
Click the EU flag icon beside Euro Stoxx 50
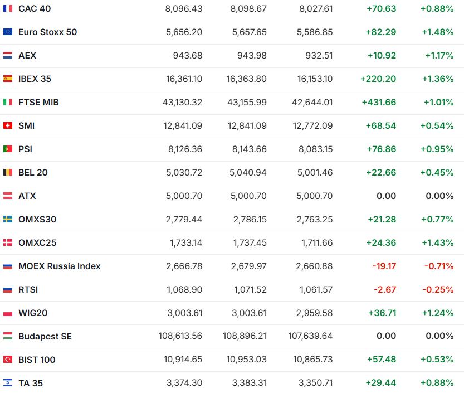(x=8, y=32)
